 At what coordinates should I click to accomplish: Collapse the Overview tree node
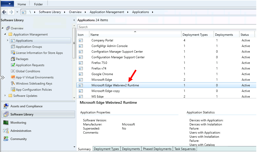3,28
